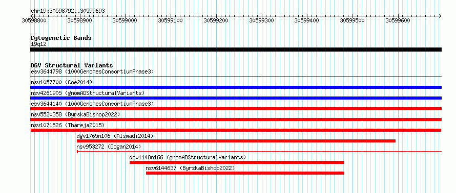Viewport: 456px width, 193px height.
Task: Select the blue nsv4261905 variant bar
Action: [x=236, y=98]
